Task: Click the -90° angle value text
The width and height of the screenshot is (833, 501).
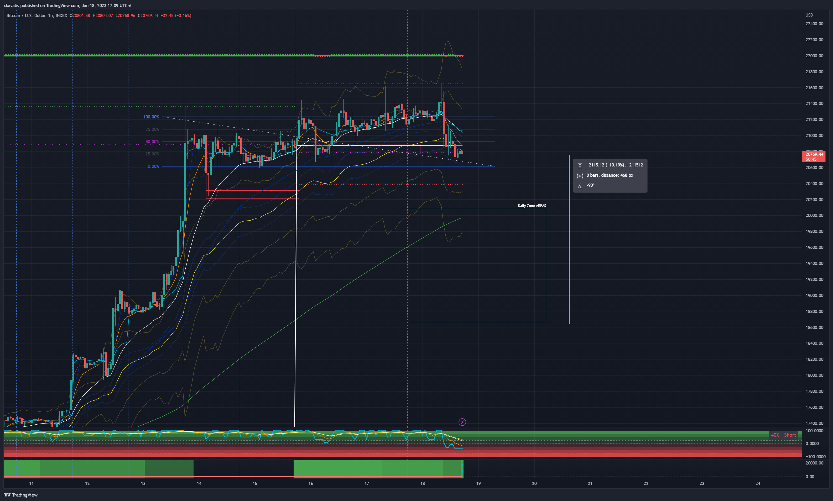Action: click(x=590, y=185)
